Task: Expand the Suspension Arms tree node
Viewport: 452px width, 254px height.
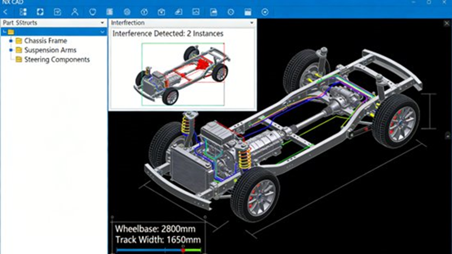Action: (x=10, y=50)
